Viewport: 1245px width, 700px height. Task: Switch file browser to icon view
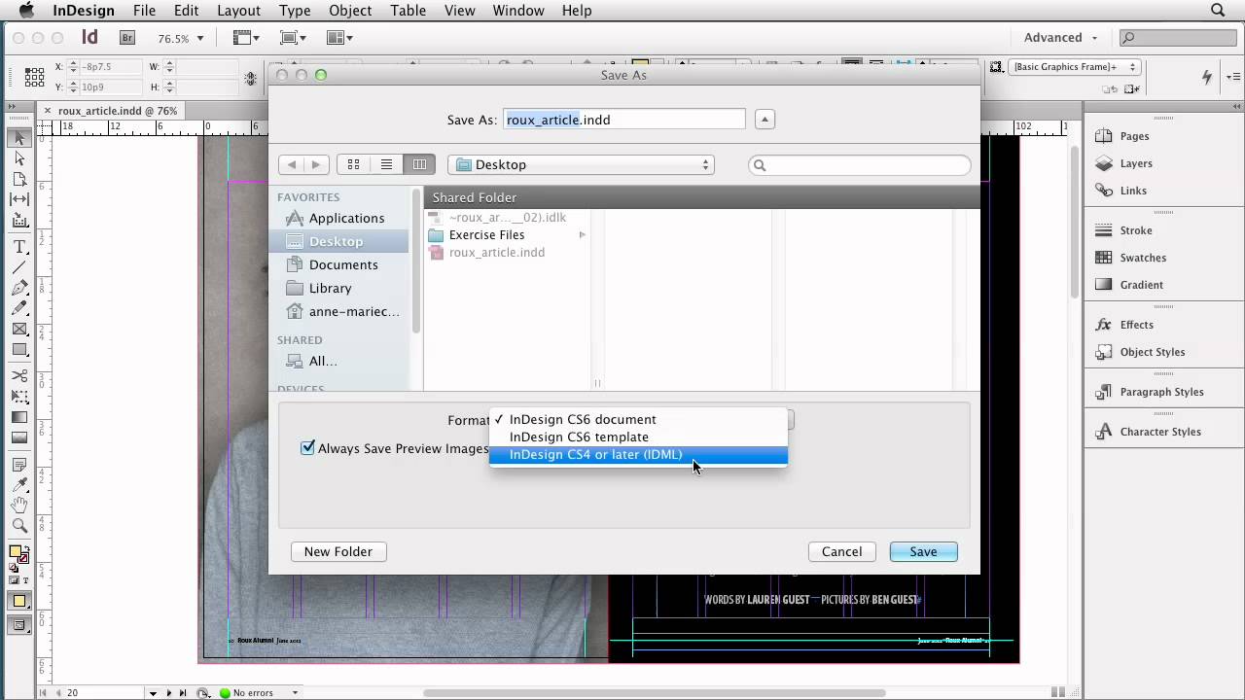[353, 164]
